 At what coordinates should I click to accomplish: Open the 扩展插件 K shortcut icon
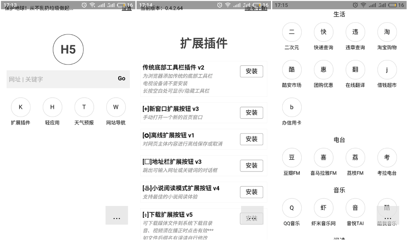pyautogui.click(x=21, y=107)
